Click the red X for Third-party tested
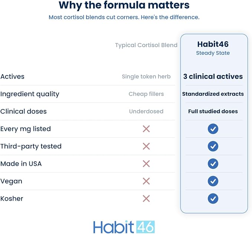This screenshot has height=234, width=252. [x=146, y=146]
